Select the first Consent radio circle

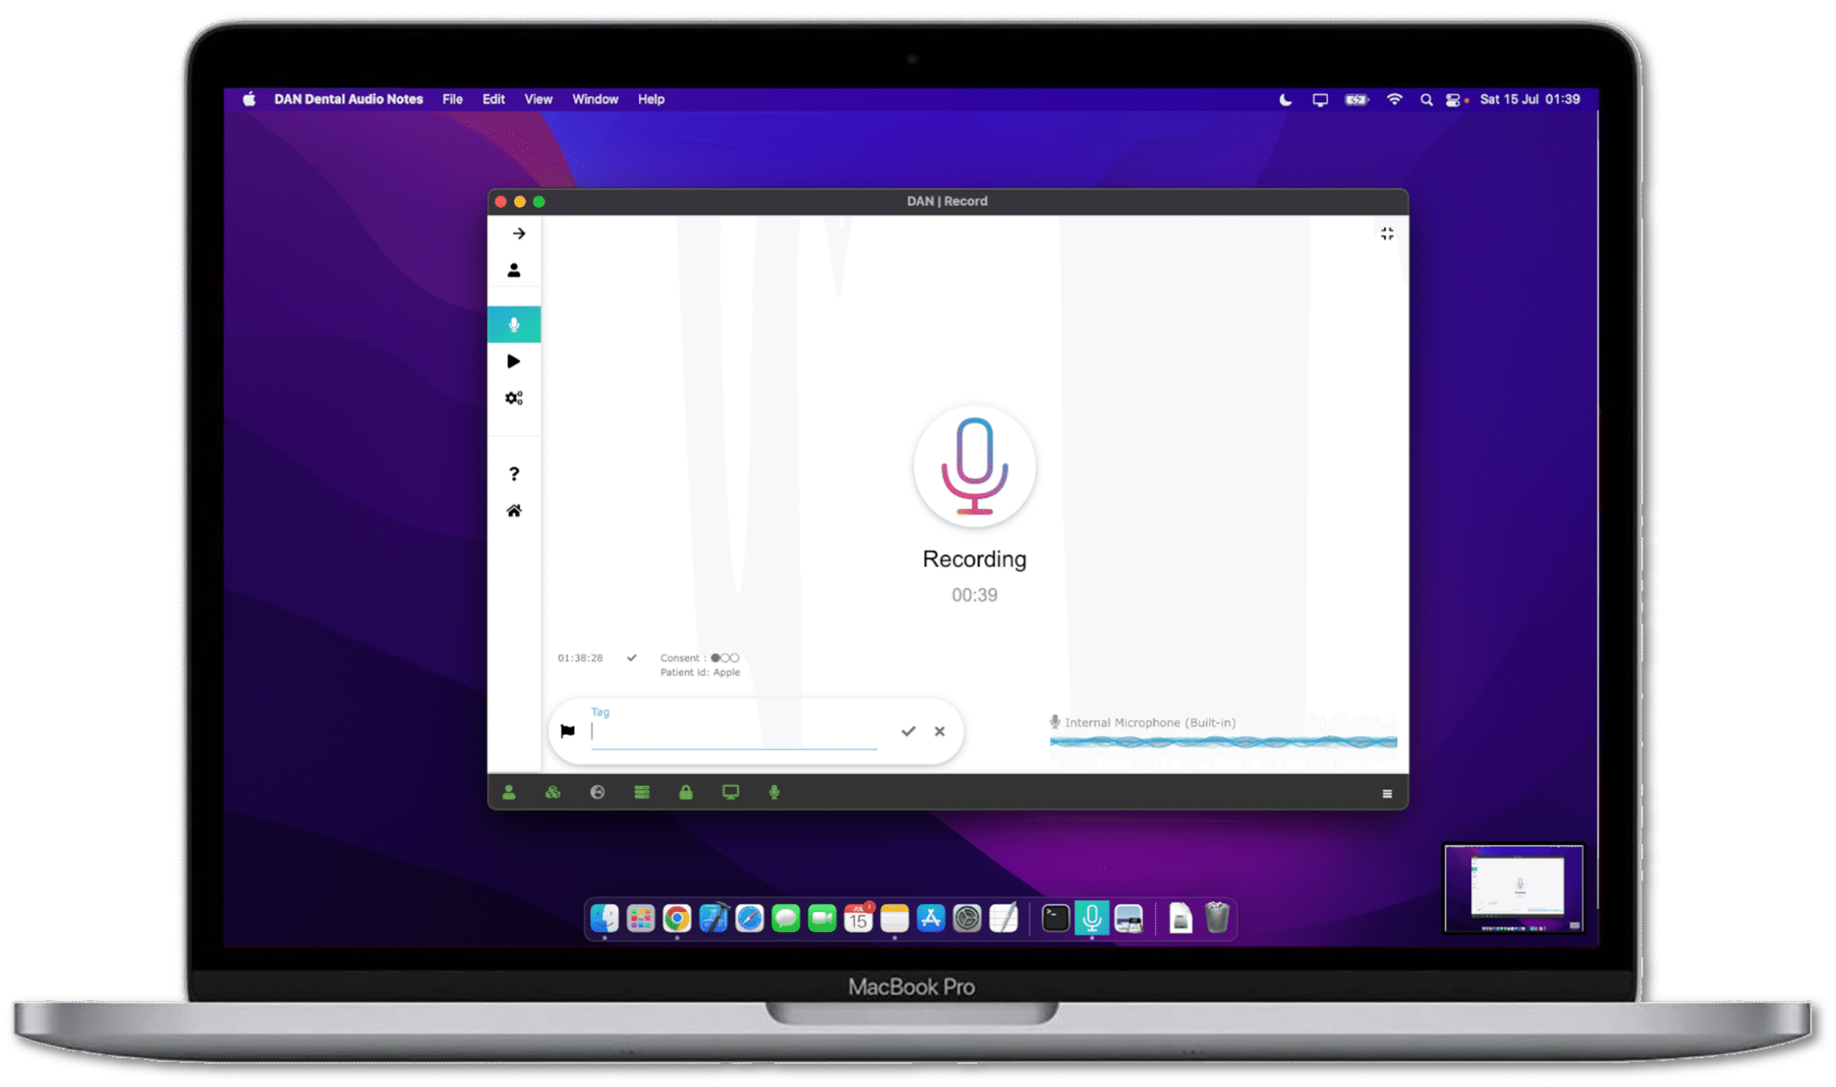pos(715,658)
